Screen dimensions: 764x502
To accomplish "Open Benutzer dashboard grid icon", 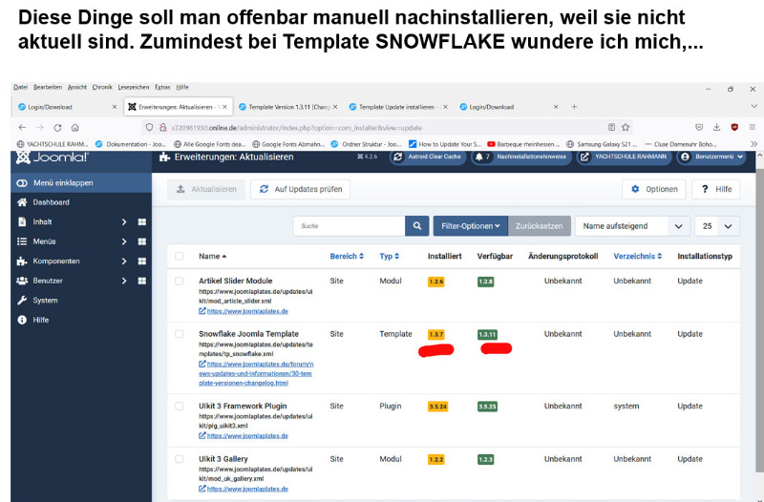I will click(141, 281).
